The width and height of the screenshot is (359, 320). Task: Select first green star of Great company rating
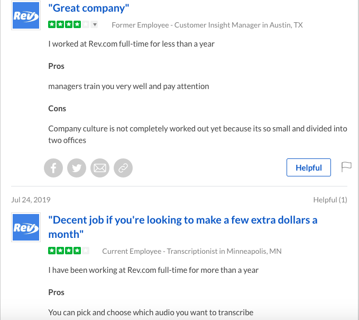pos(52,24)
